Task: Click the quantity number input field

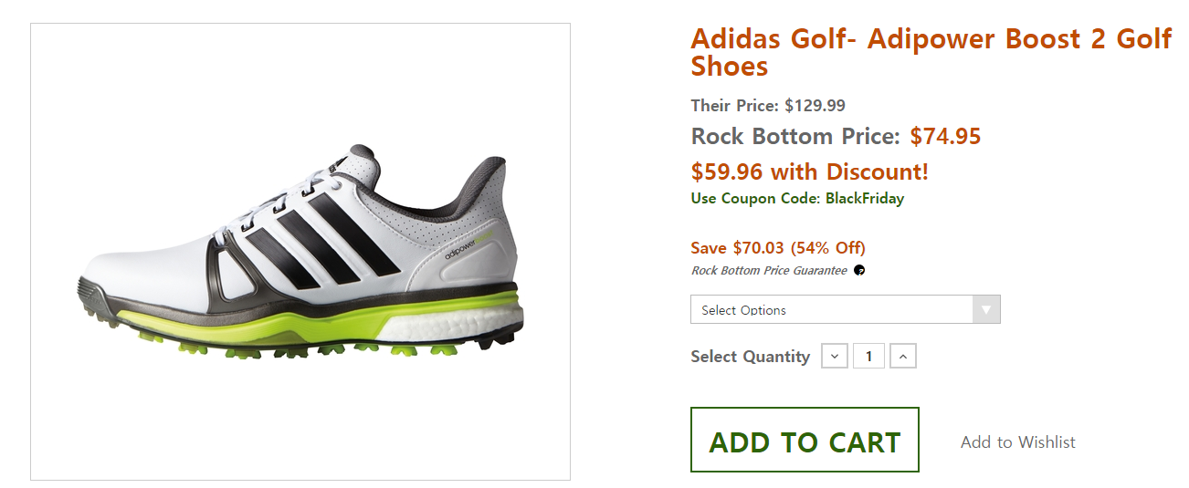Action: pos(868,357)
